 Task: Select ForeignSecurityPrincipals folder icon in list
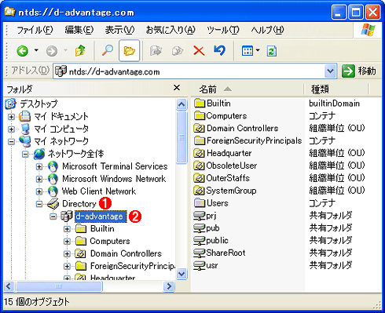[200, 140]
